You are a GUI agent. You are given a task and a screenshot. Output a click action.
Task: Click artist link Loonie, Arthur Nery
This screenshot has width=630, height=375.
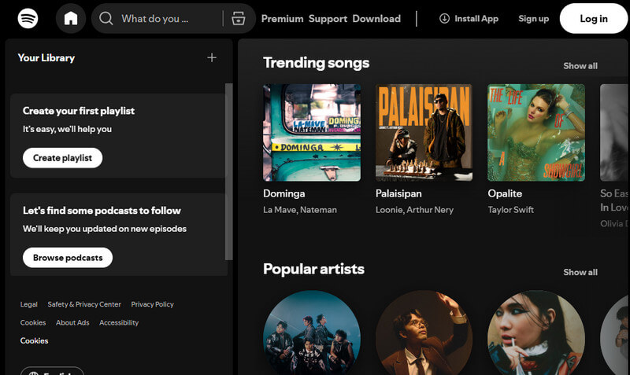click(x=415, y=210)
